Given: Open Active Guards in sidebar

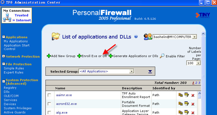Looking at the screenshot, I should point(15,112).
